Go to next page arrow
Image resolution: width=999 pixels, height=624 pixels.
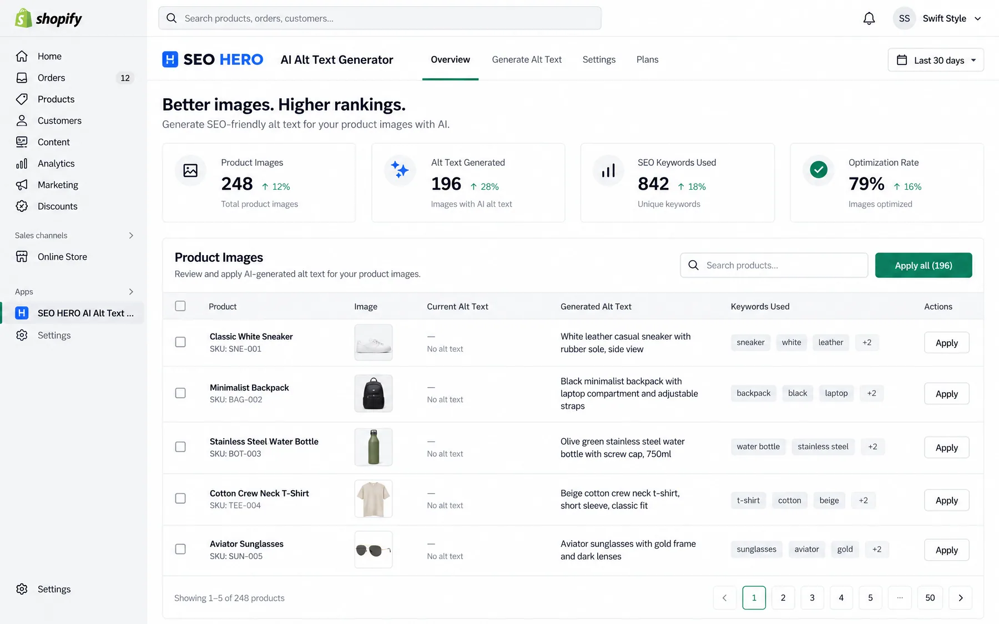(961, 598)
